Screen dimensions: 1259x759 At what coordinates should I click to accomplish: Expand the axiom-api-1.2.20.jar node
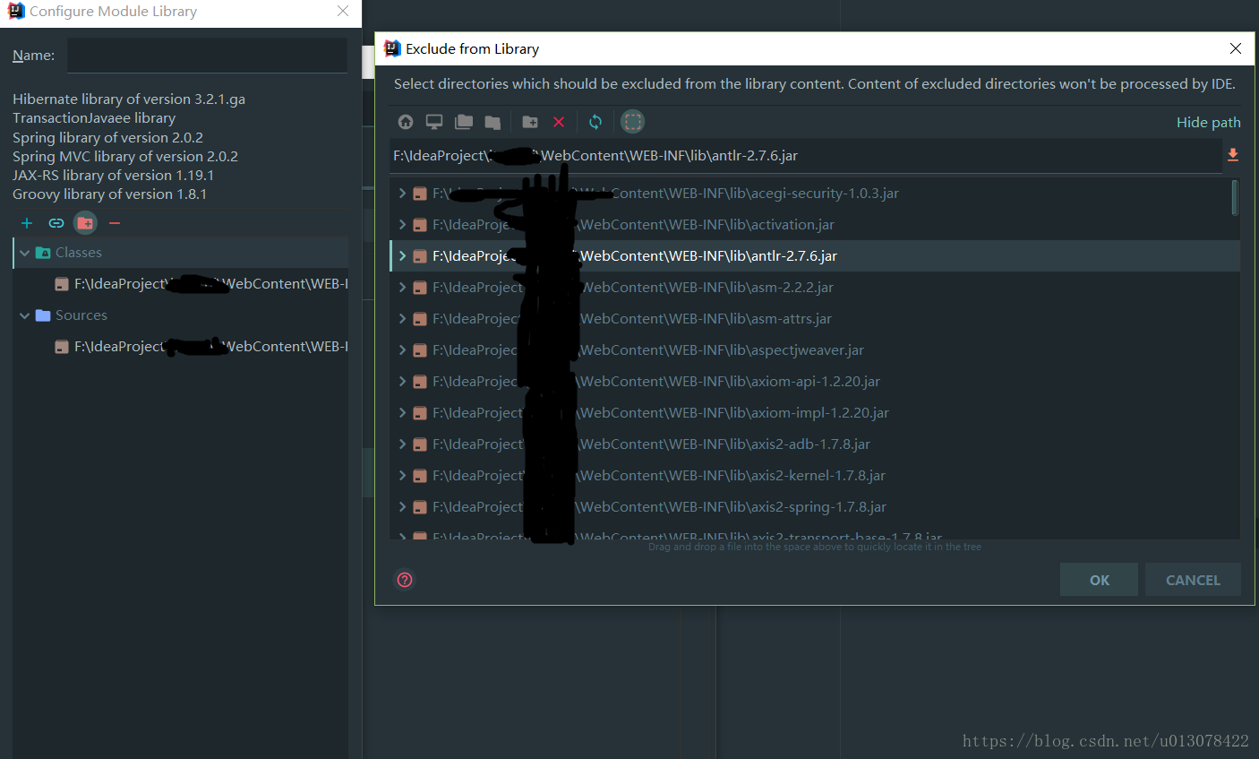[x=402, y=382]
